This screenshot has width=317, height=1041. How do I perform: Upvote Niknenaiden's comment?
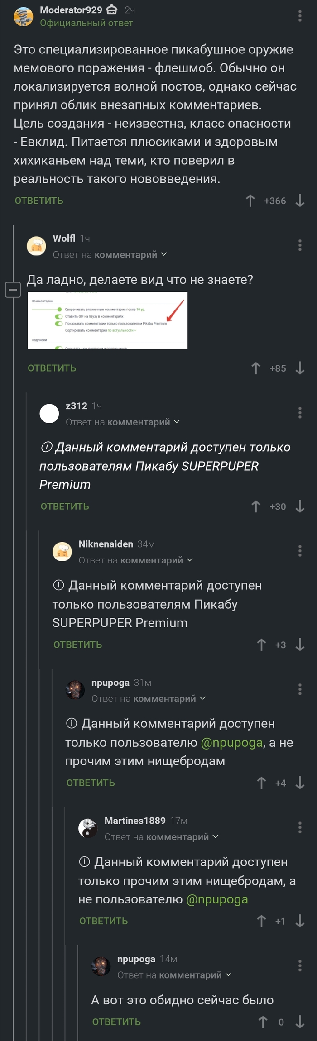pyautogui.click(x=261, y=645)
